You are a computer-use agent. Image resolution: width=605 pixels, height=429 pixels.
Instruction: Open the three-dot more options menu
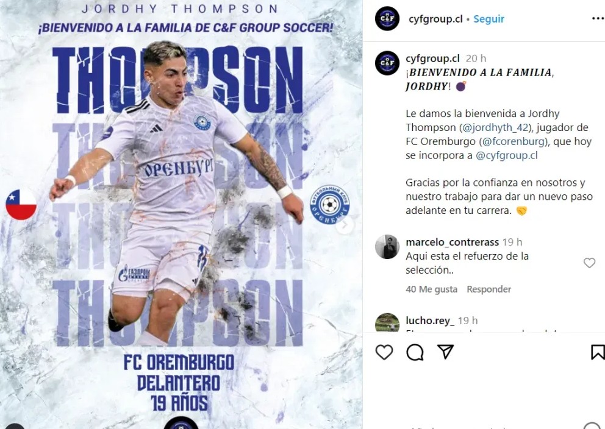tap(598, 18)
